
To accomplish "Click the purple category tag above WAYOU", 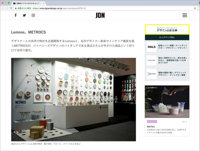I will pyautogui.click(x=152, y=122).
